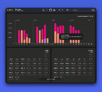This screenshot has height=92, width=102.
Task: Open the printer options dropdown arrow
Action: (x=69, y=10)
